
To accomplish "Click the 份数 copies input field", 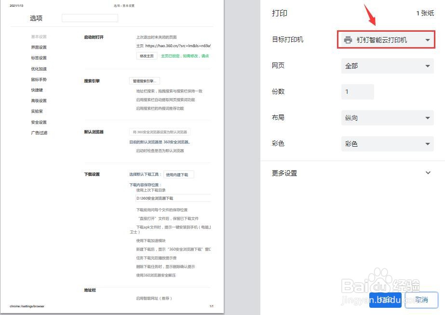I will point(358,92).
